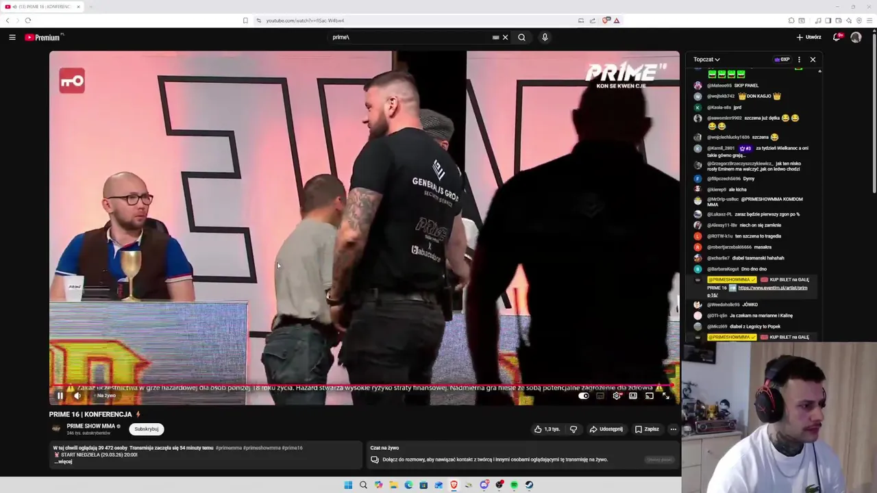
Task: Go back in the browser
Action: [x=8, y=21]
